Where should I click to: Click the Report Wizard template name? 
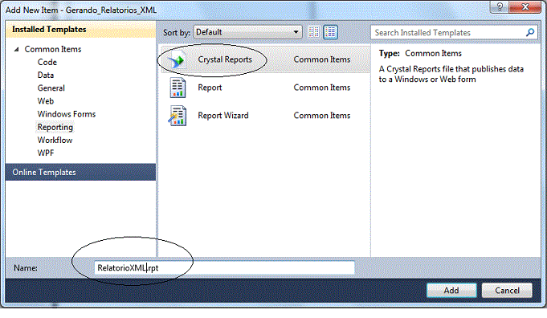tap(223, 116)
